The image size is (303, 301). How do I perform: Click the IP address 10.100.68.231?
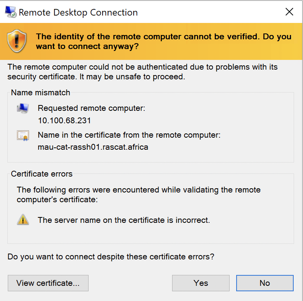click(64, 120)
